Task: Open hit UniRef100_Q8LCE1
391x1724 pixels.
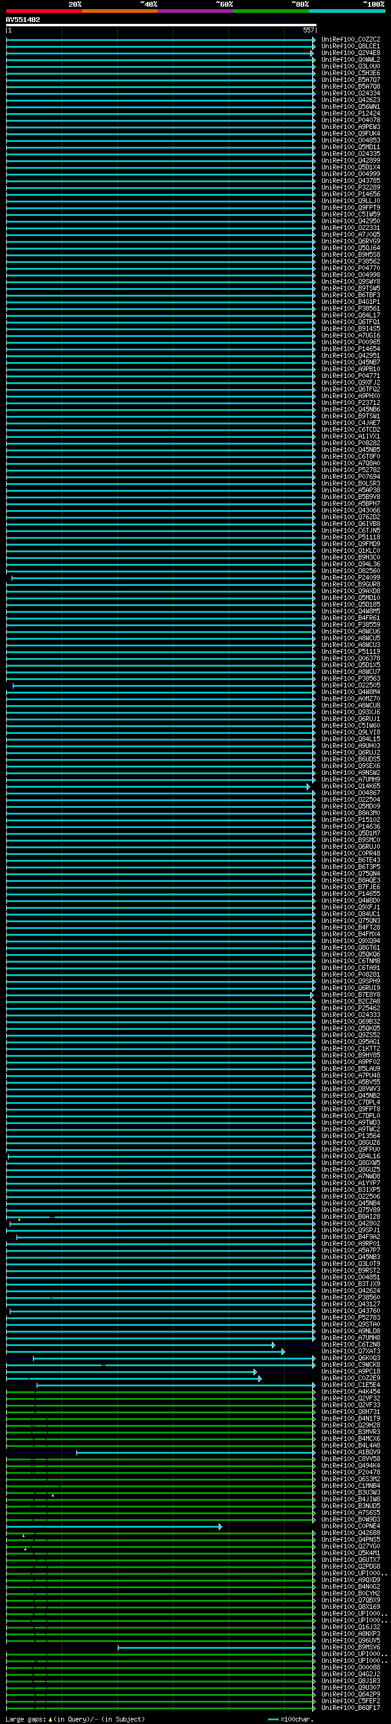Action: [x=350, y=46]
